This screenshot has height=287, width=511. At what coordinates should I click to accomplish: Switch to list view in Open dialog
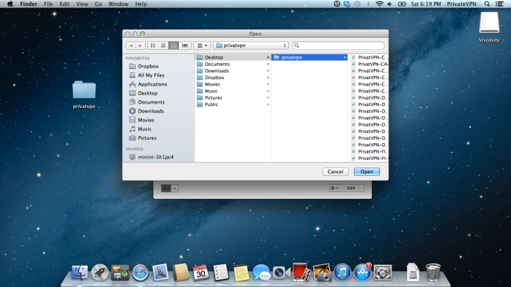tap(163, 45)
